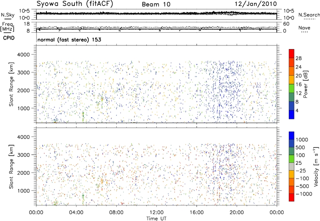The width and height of the screenshot is (320, 221).
Task: Click the "Syowa South (fitACF)" plot title
Action: [x=75, y=4]
